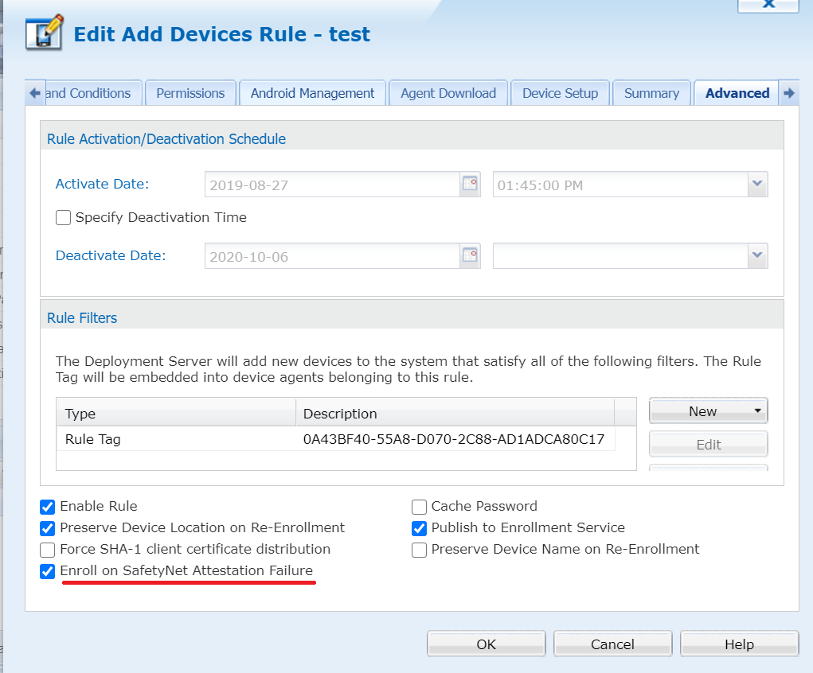
Task: Enable the Cache Password checkbox
Action: (x=419, y=507)
